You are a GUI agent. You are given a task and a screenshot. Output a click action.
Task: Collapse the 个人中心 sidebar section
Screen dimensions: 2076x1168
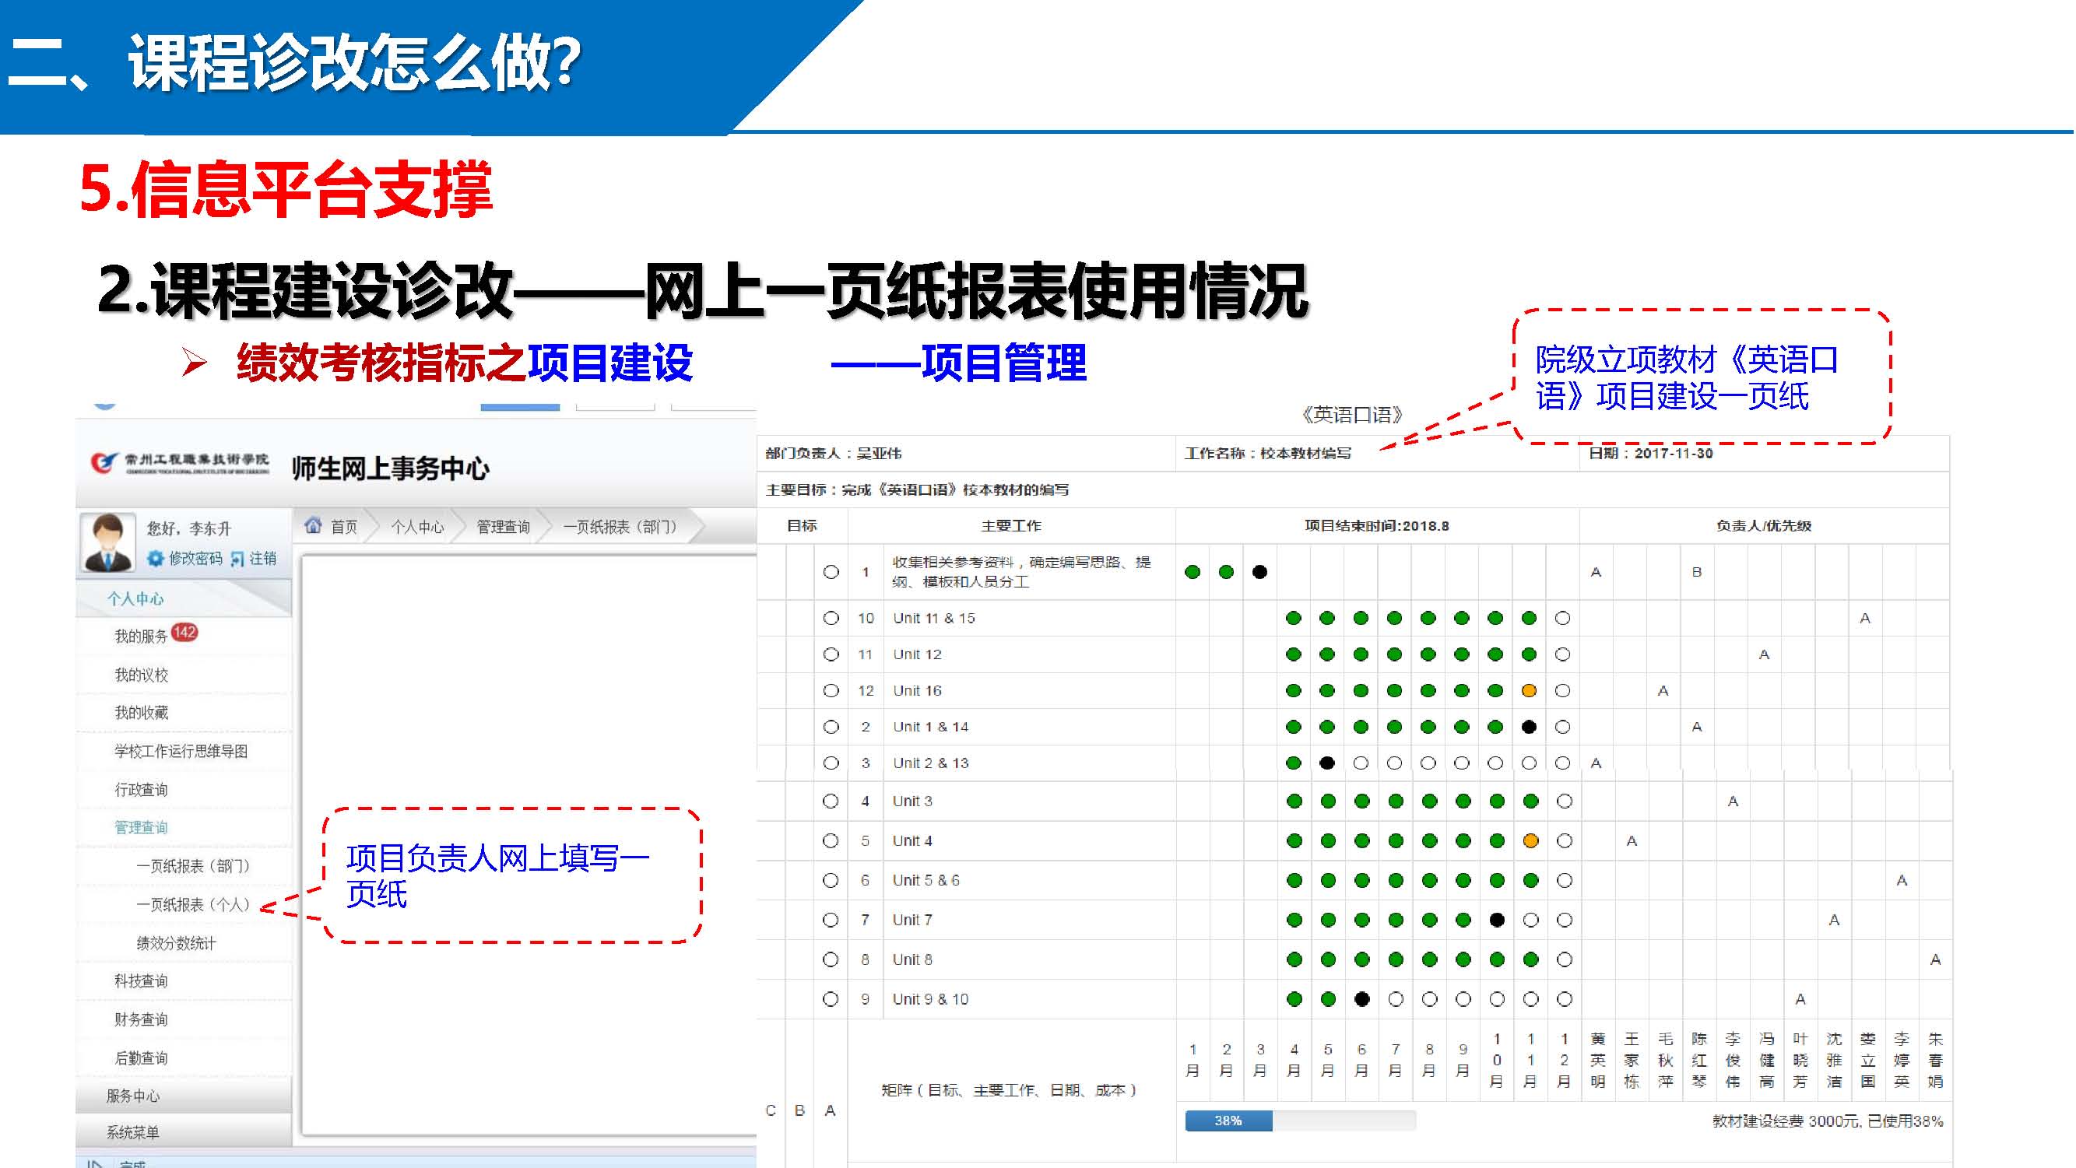[135, 598]
